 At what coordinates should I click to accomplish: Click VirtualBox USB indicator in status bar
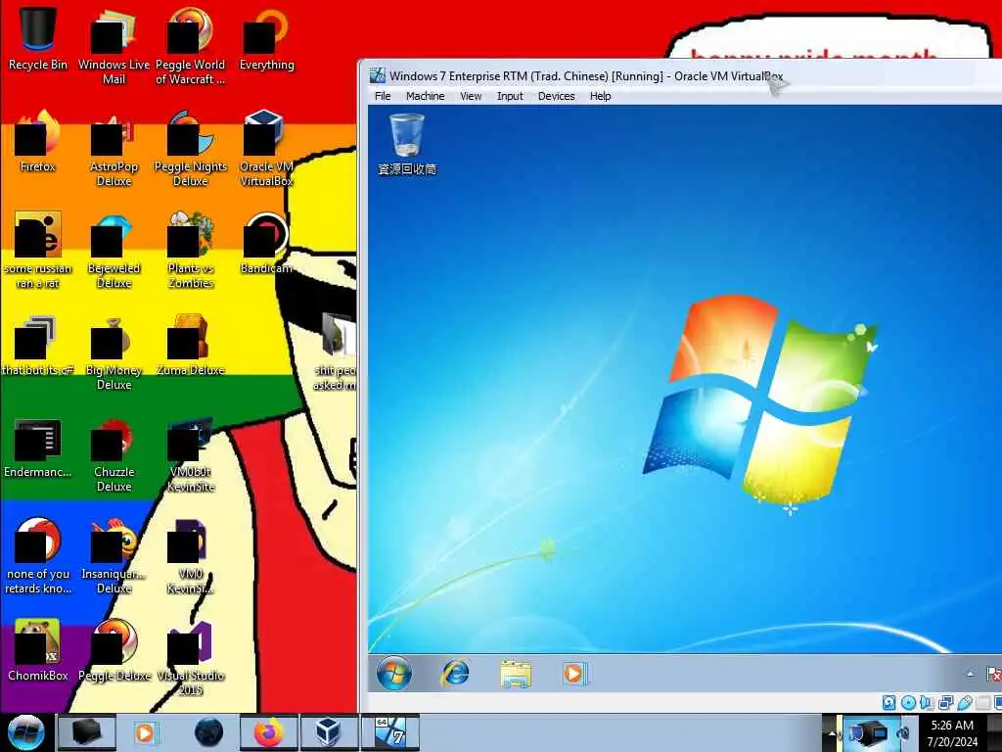[964, 703]
